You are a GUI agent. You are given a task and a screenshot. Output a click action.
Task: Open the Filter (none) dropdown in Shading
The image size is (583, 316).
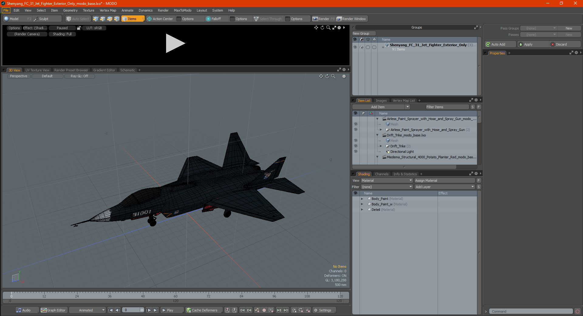point(387,187)
